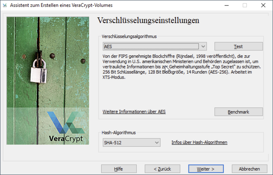Viewport: 273px width, 175px height.
Task: Click the VeraCrypt icon in the title bar
Action: (5, 6)
